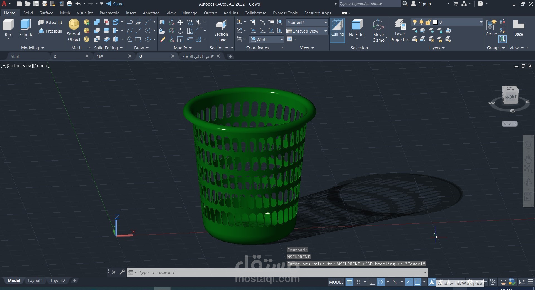Open the Section Plane tool
The height and width of the screenshot is (290, 535).
pos(221,30)
